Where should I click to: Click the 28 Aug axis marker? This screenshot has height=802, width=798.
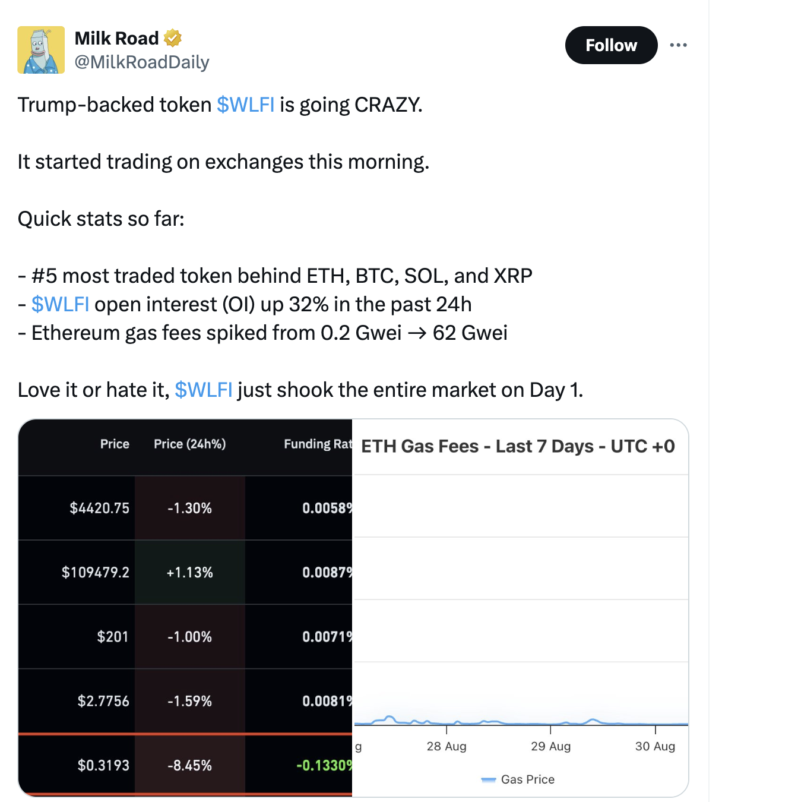[446, 746]
